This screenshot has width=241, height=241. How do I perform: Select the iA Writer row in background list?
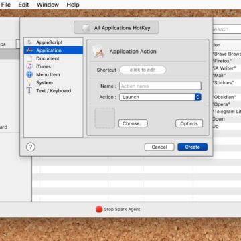[226, 68]
